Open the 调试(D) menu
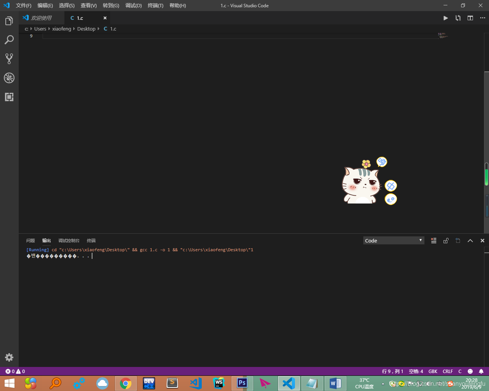Screen dimensions: 489x391 pyautogui.click(x=133, y=5)
